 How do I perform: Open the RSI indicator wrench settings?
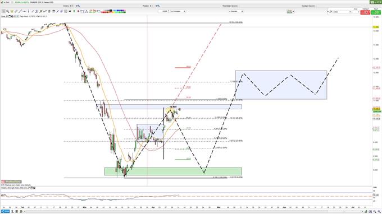click(x=29, y=188)
